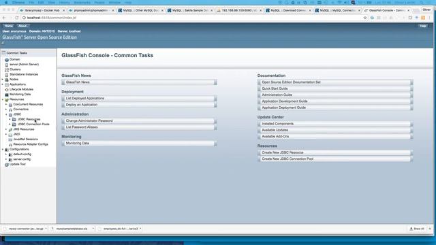Viewport: 436px width, 245px height.
Task: Click the JavaMail Sessions icon
Action: 10,140
